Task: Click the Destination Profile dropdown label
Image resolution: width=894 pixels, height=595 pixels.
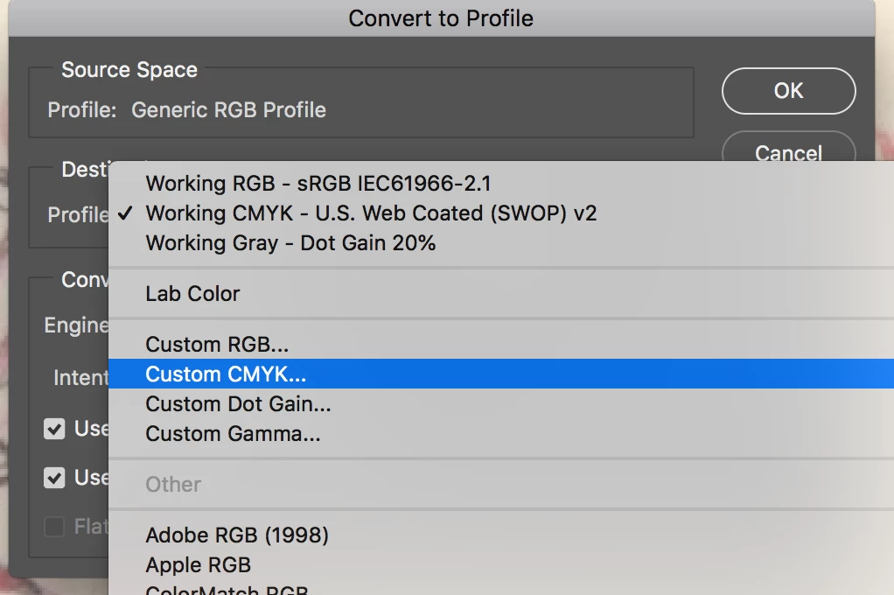Action: (78, 214)
